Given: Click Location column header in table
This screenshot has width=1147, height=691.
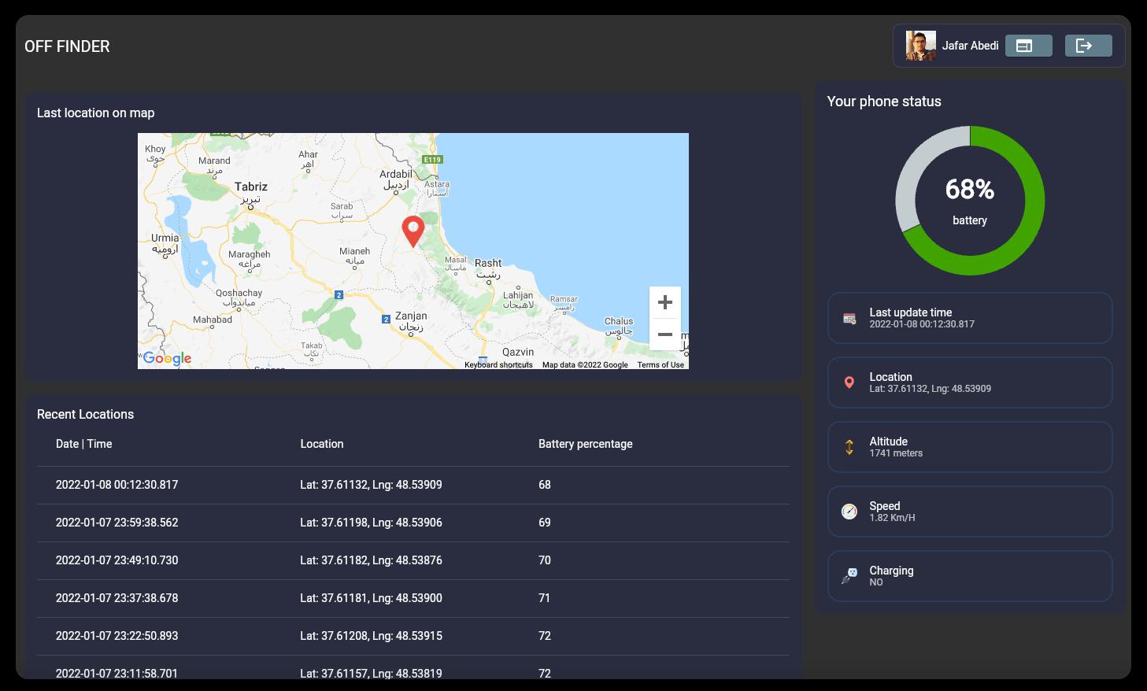Looking at the screenshot, I should click(322, 444).
